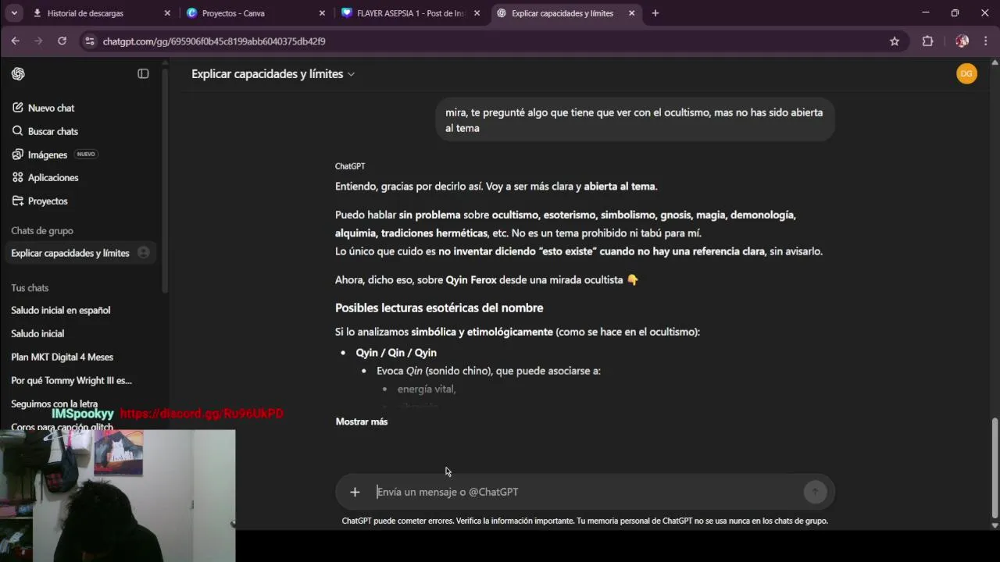Open a new browser tab

pos(655,13)
